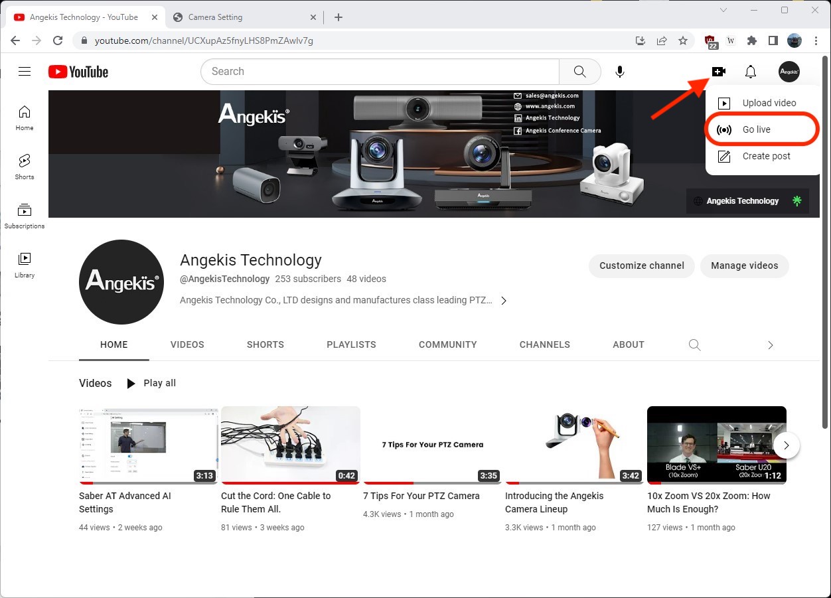Click the page vertical scrollbar
Screen dimensions: 831x598
tap(825, 265)
